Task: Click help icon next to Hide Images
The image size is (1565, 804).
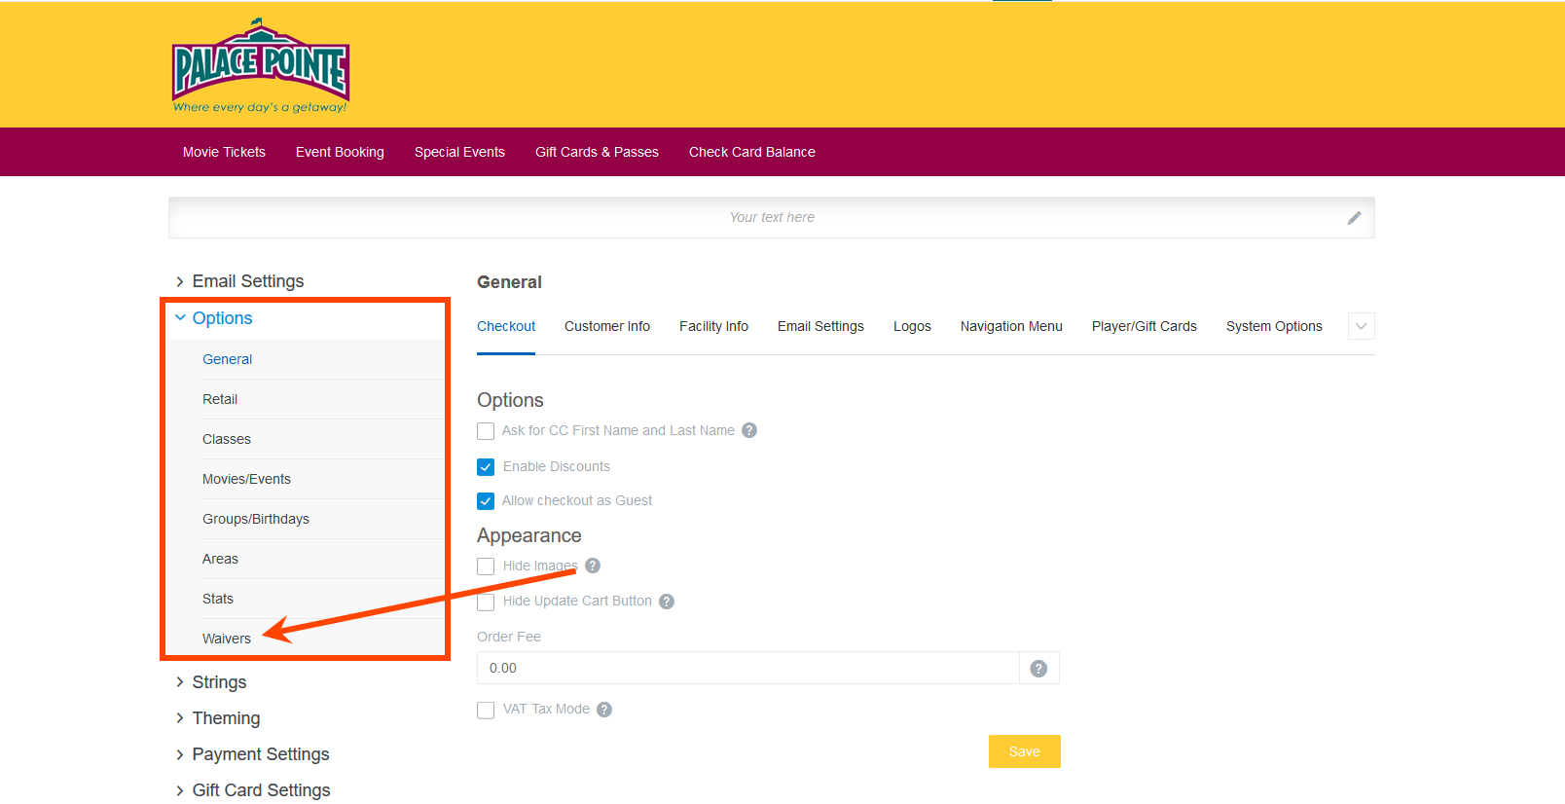Action: pyautogui.click(x=593, y=566)
